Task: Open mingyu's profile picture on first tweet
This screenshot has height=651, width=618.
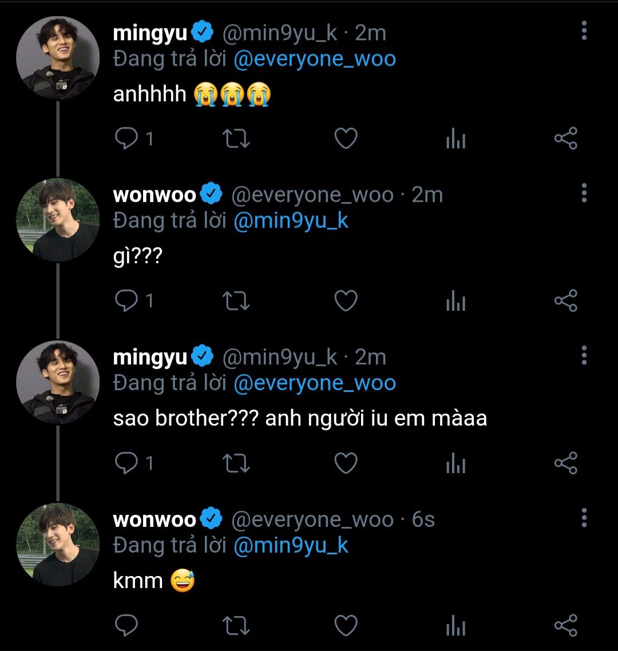Action: [x=57, y=58]
